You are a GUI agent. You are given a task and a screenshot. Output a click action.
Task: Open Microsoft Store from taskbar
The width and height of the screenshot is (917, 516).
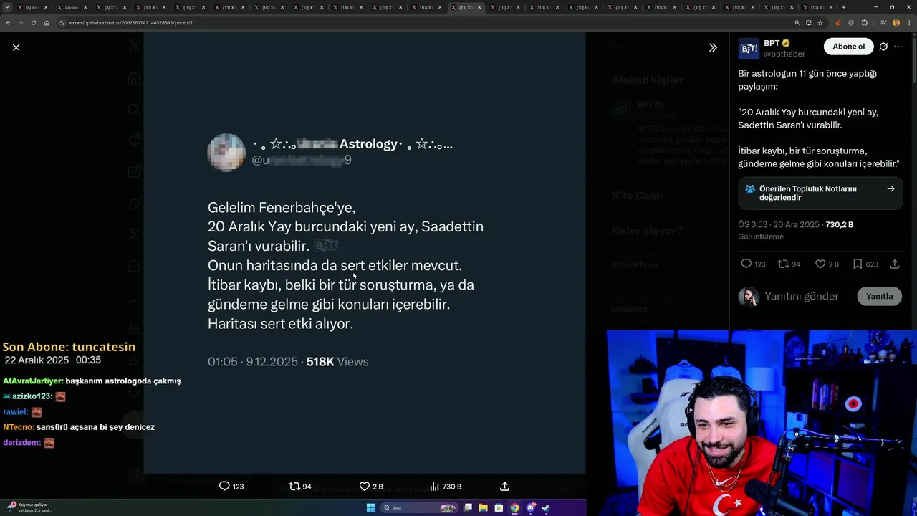499,507
